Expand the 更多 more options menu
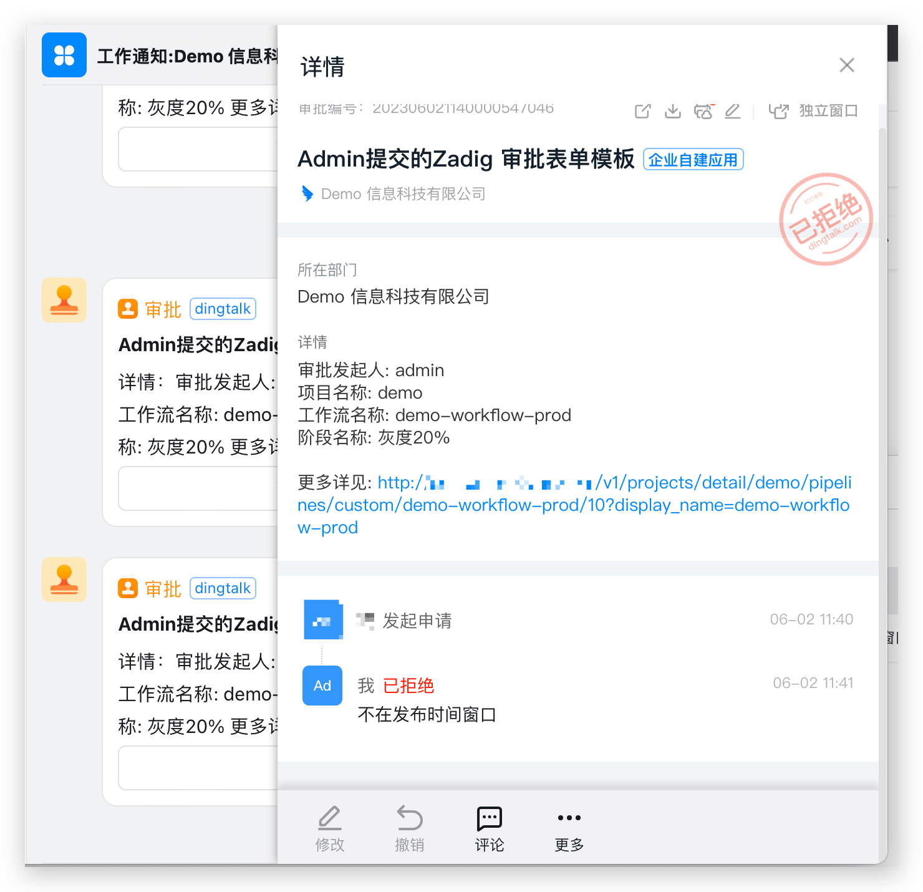The width and height of the screenshot is (923, 892). (568, 828)
